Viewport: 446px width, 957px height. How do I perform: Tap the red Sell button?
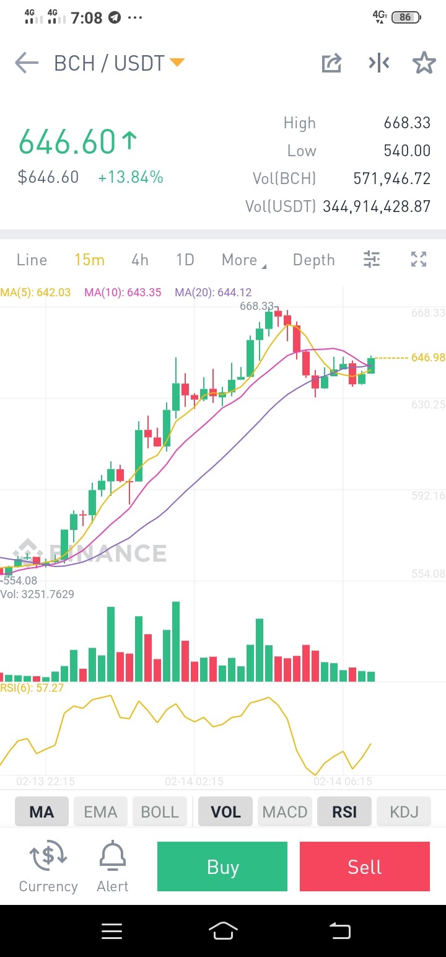click(x=365, y=867)
